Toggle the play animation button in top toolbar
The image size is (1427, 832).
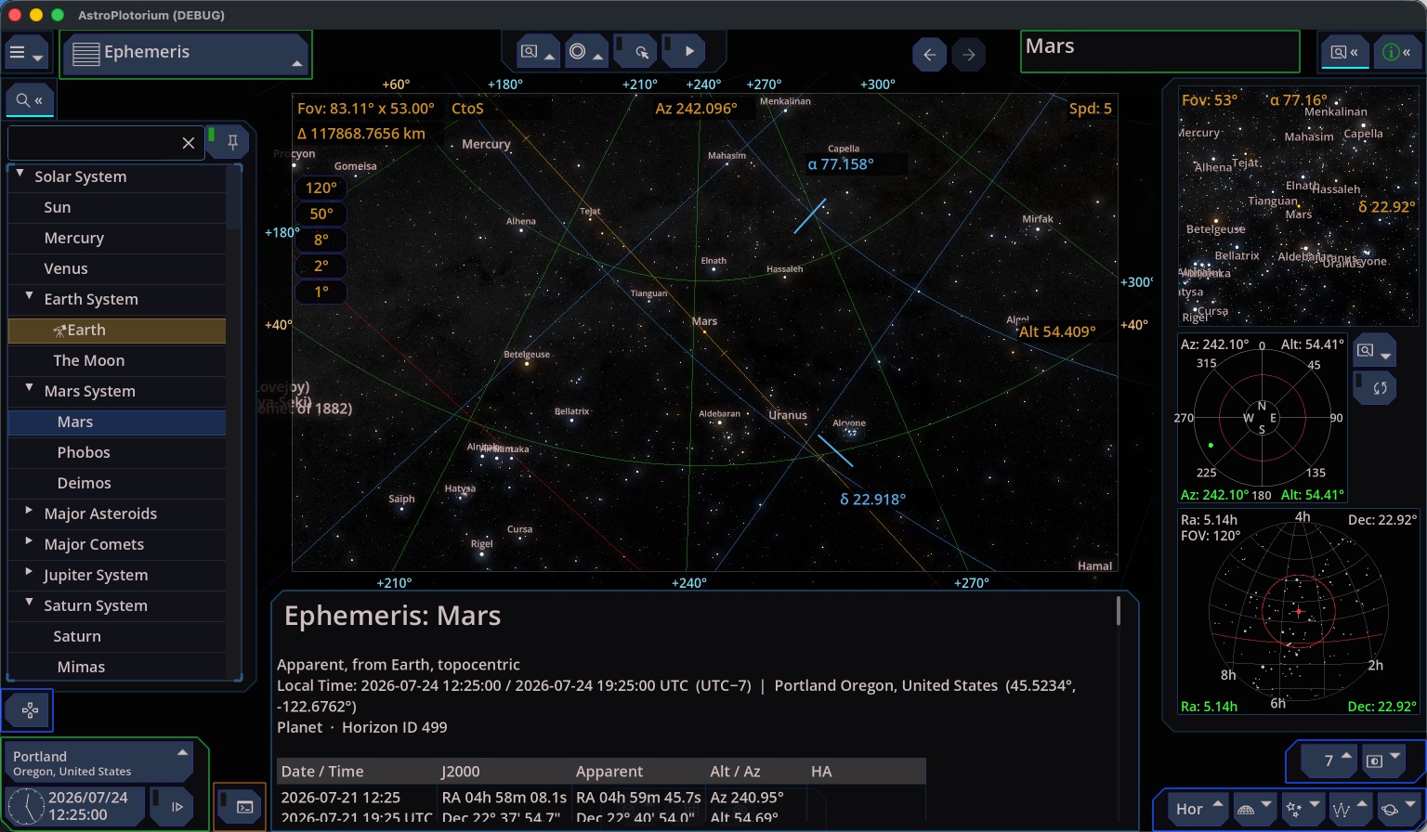tap(683, 52)
